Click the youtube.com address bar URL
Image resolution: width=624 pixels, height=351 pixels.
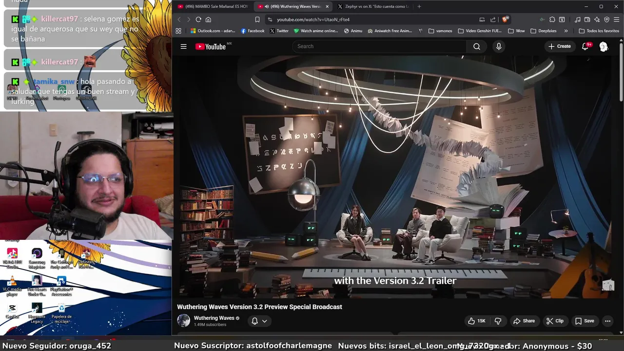click(313, 19)
